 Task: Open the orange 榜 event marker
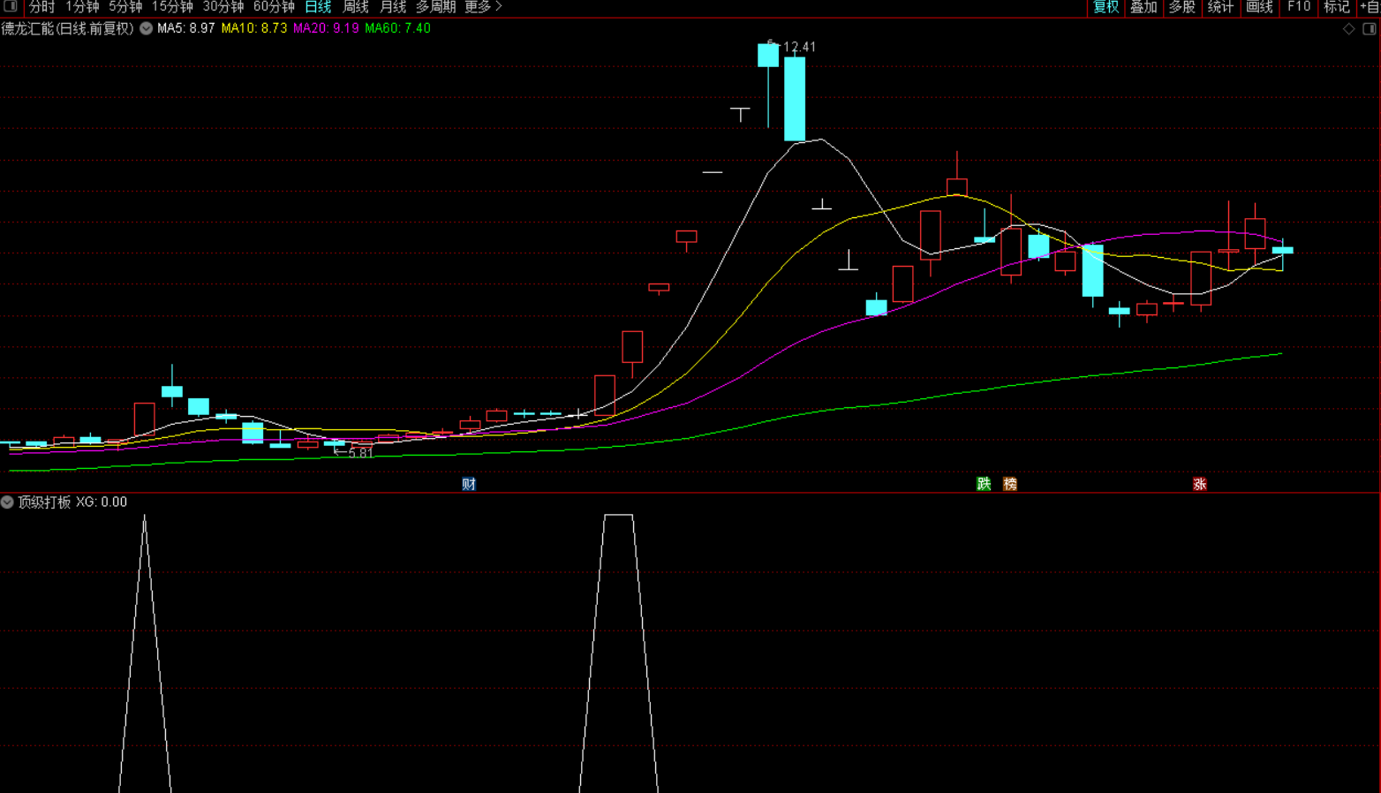[1010, 484]
